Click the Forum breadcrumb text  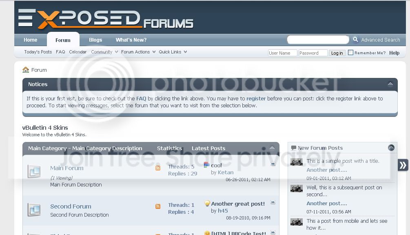pyautogui.click(x=39, y=70)
